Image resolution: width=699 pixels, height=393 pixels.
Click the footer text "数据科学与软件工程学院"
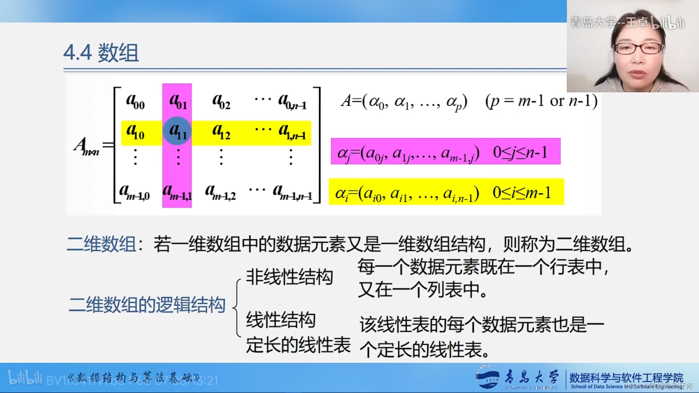(626, 377)
